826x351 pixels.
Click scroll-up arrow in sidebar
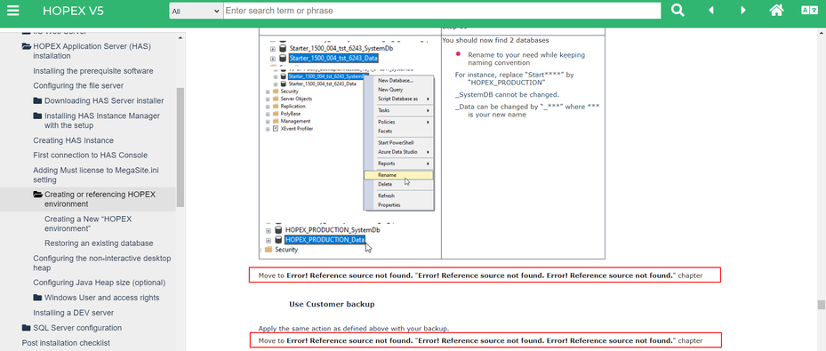click(180, 38)
